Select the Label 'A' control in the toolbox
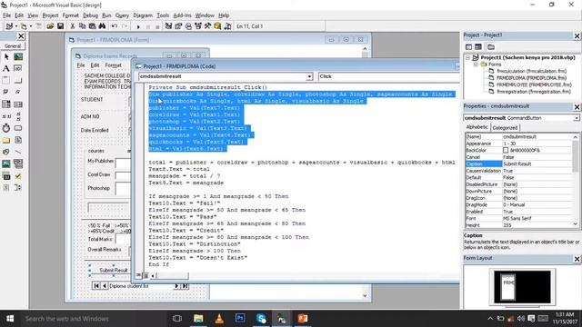This screenshot has height=327, width=582. 6,69
